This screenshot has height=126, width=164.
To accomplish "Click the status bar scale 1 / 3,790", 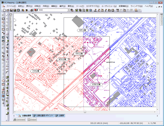I will point(152,123).
